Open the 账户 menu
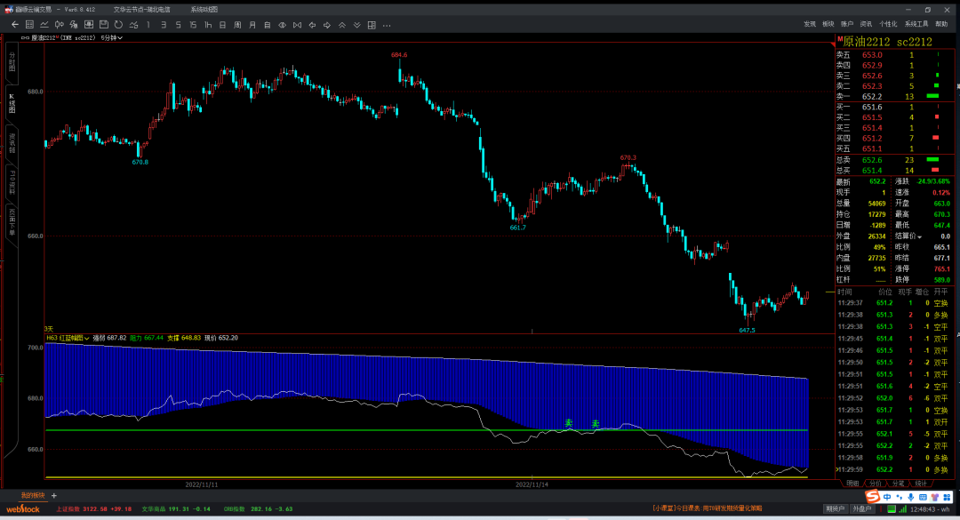960x520 pixels. 847,25
